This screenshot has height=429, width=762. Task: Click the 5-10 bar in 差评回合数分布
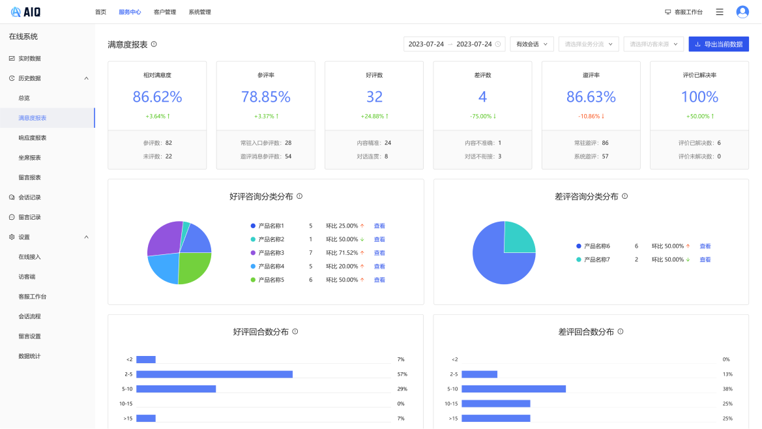pyautogui.click(x=514, y=389)
